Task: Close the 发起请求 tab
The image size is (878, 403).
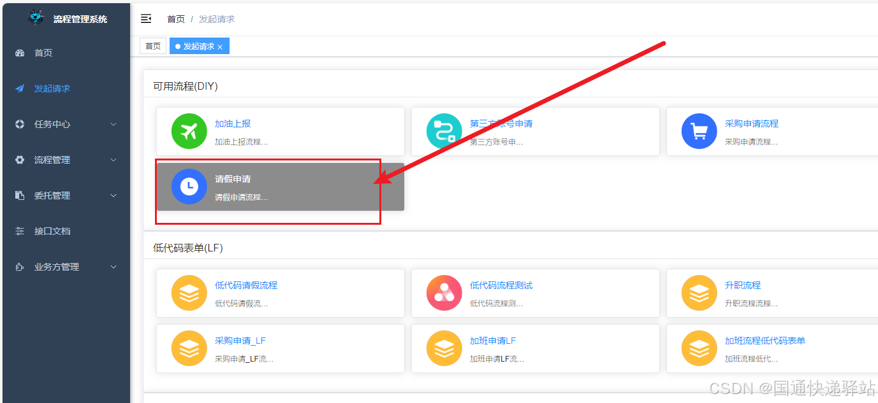Action: pyautogui.click(x=219, y=45)
